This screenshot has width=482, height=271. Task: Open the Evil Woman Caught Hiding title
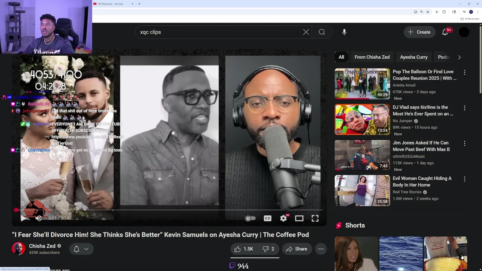point(422,181)
